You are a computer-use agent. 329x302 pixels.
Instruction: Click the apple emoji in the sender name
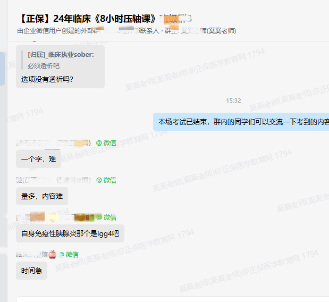click(x=53, y=255)
